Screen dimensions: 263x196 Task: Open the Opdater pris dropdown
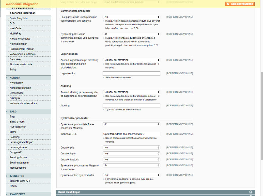pos(131,148)
